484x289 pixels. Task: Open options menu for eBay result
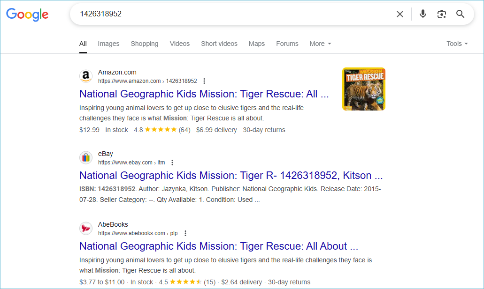tap(172, 163)
